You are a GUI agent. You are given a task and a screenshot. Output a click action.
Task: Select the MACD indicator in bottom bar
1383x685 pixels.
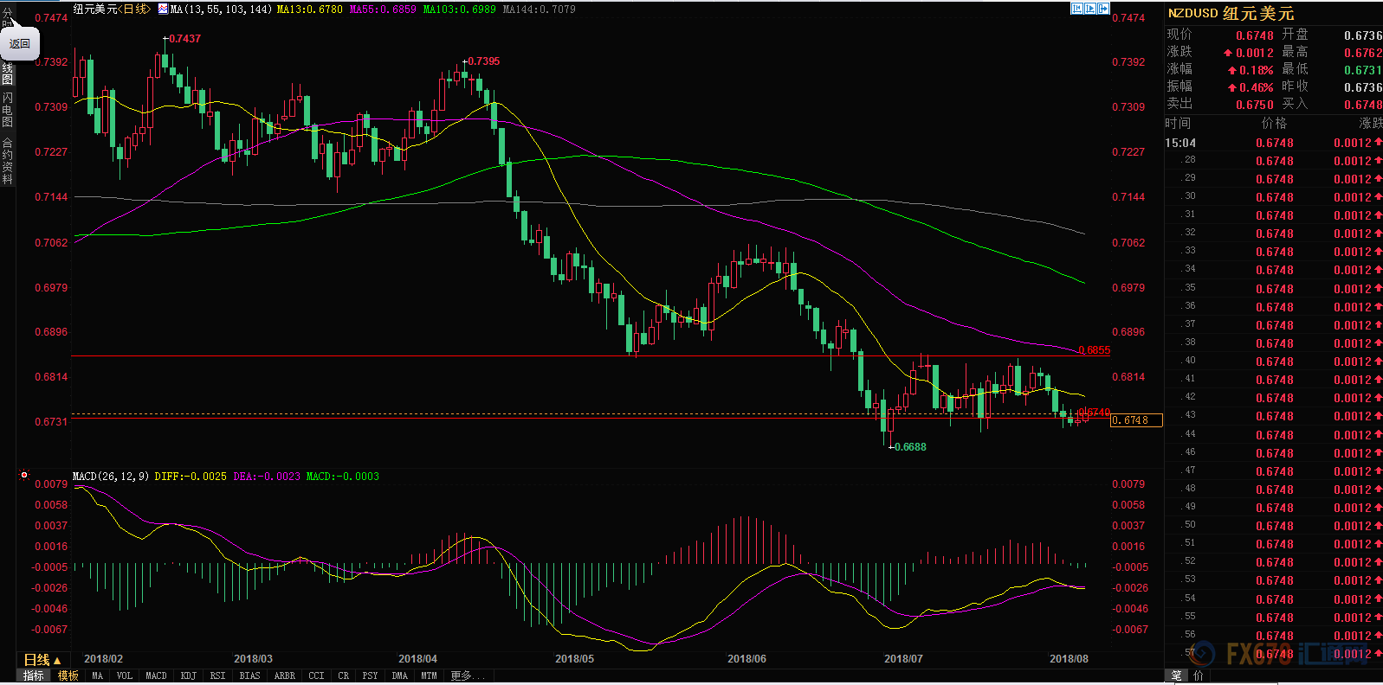pos(156,675)
